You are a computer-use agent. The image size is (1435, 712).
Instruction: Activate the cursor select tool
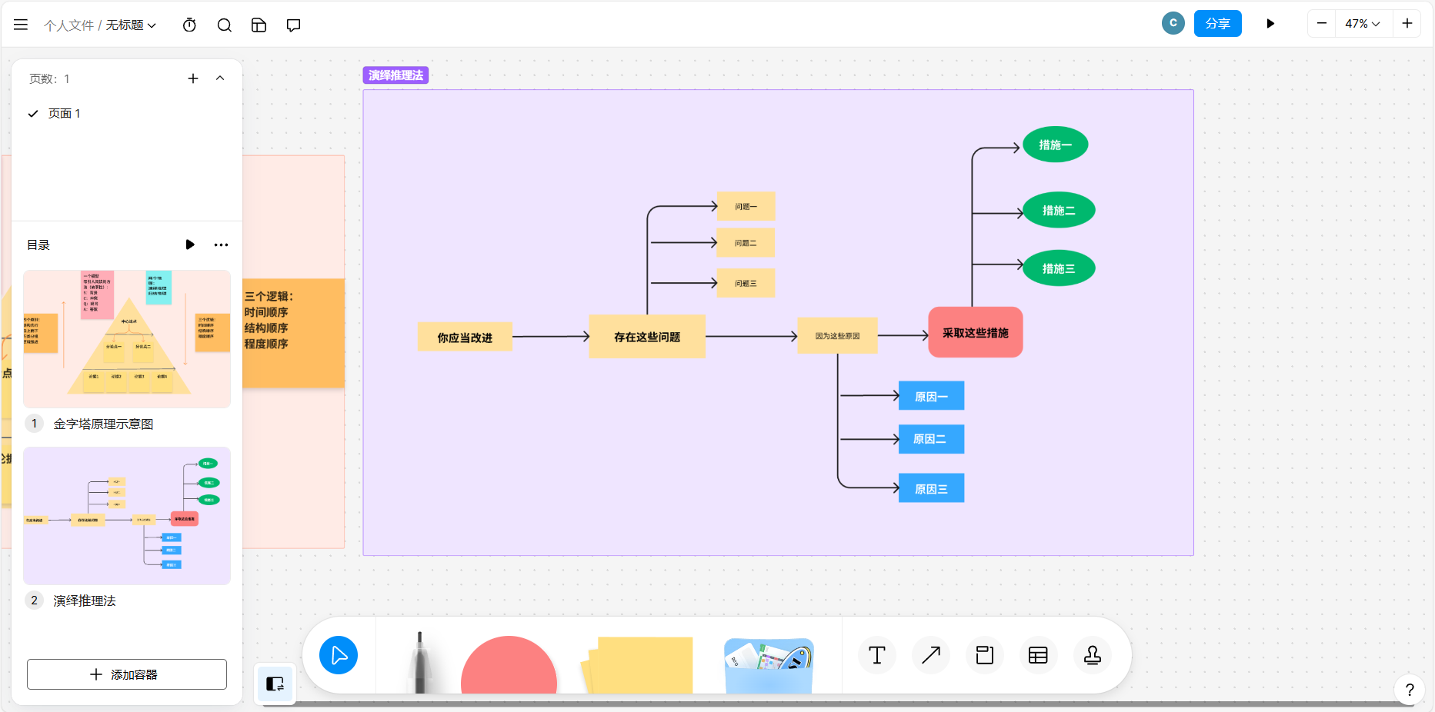point(339,655)
